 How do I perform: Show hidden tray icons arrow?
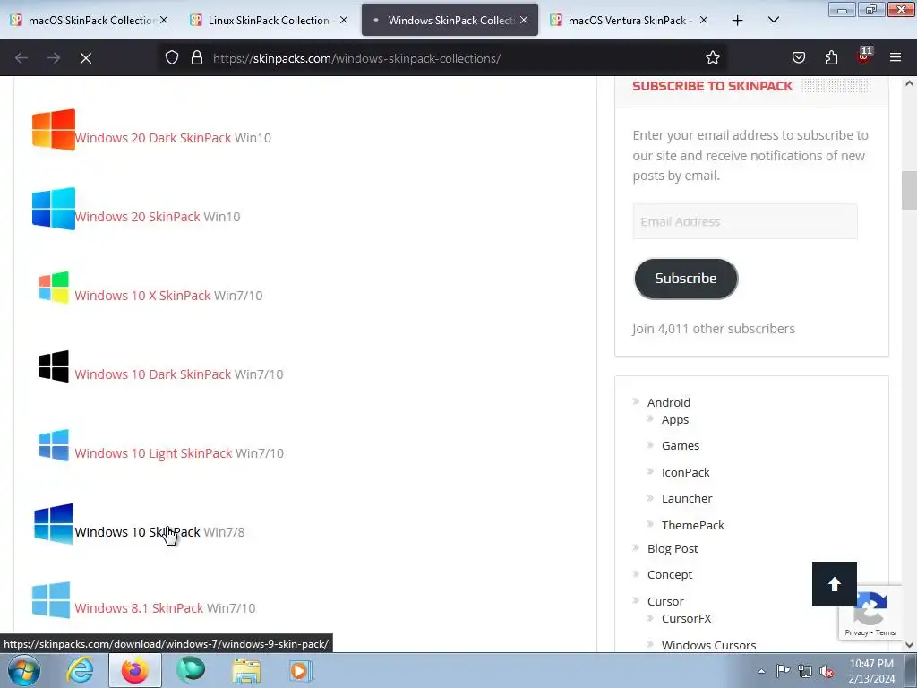point(761,671)
